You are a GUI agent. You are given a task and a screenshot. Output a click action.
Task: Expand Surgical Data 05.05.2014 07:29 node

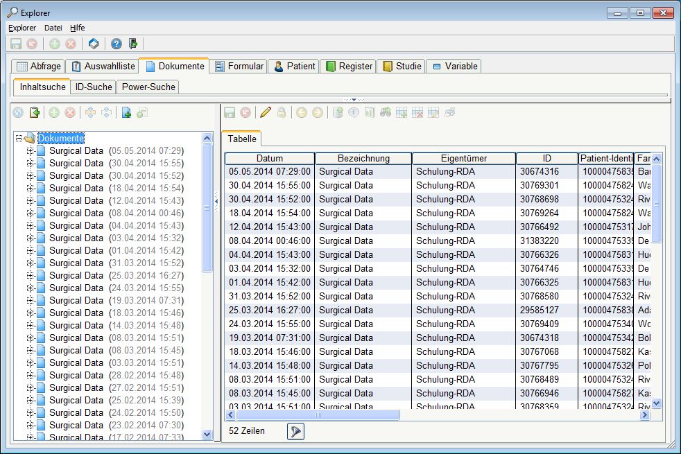pos(30,151)
